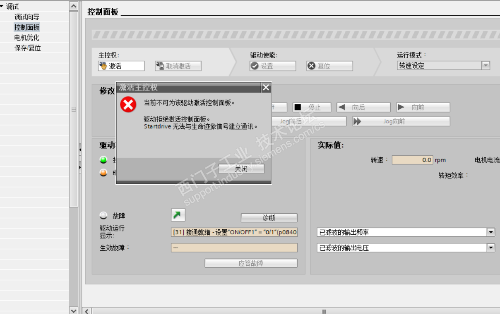Click the 向前 run button

pos(423,107)
